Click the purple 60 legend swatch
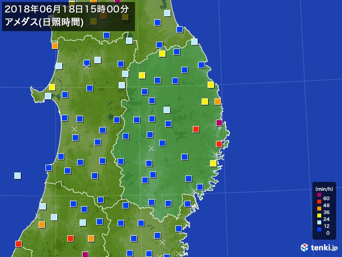The image size is (342, 257). (x=319, y=195)
